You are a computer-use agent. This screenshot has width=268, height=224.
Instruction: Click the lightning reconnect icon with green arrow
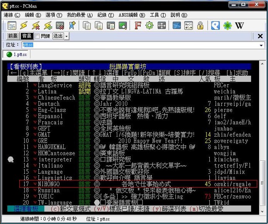pyautogui.click(x=48, y=26)
